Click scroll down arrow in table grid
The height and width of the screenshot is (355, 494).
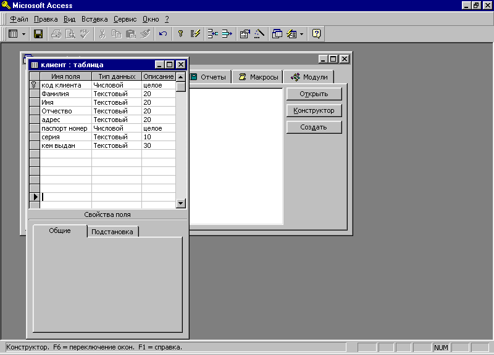pyautogui.click(x=180, y=203)
